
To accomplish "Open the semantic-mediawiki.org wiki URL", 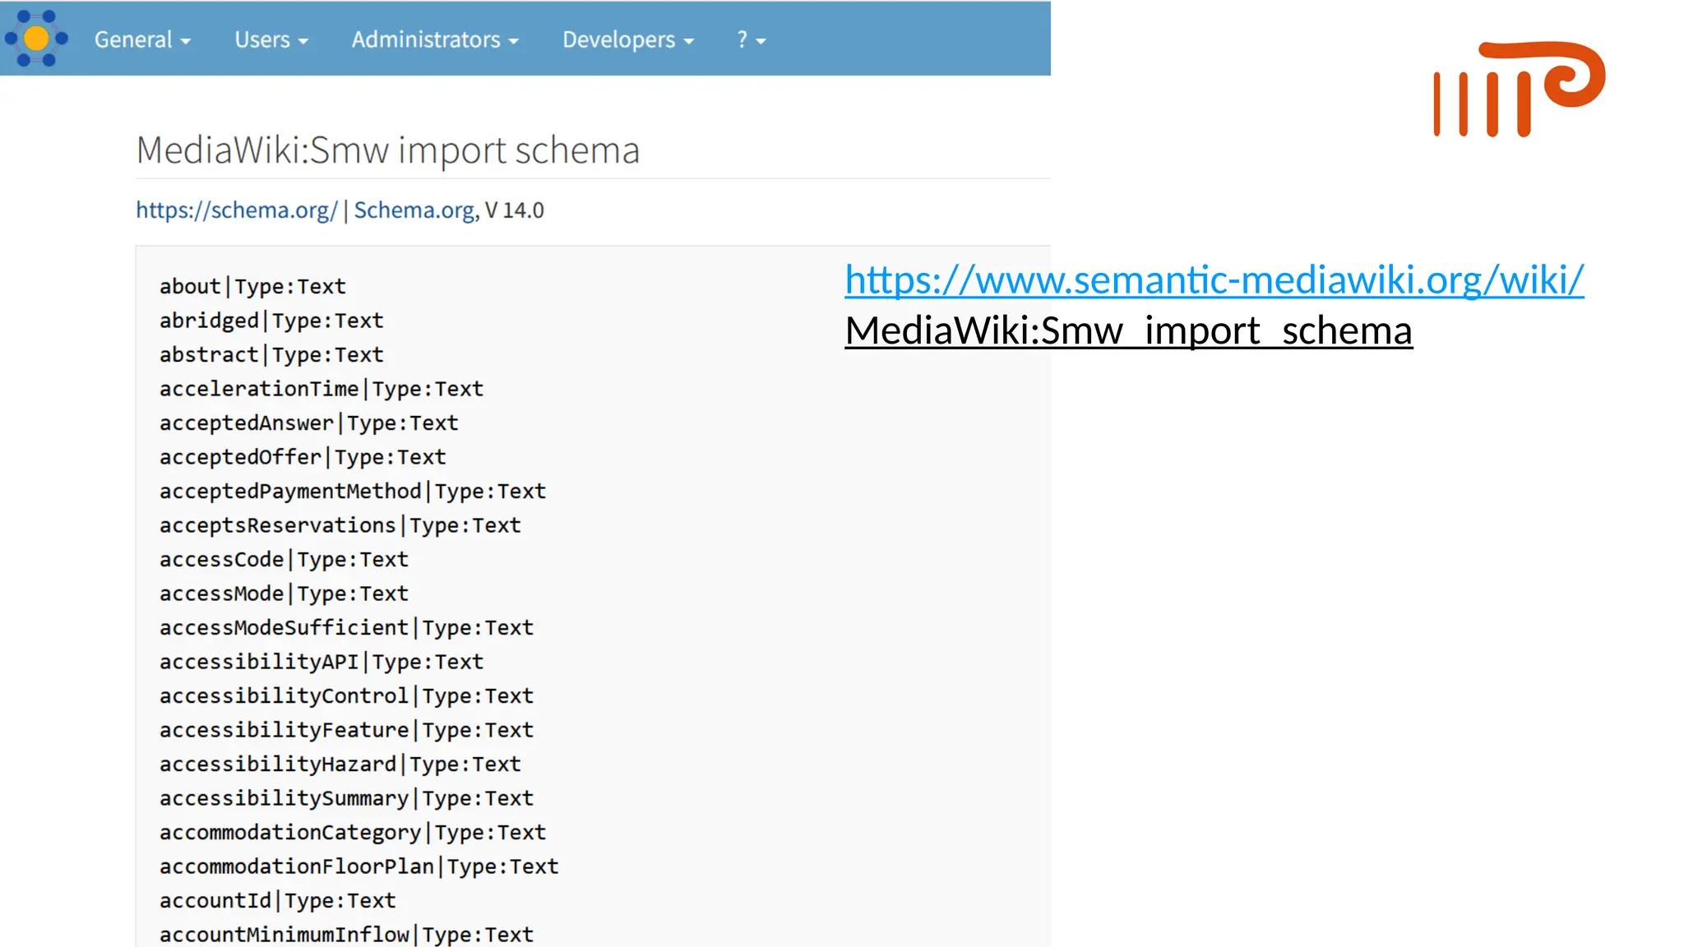I will (1214, 279).
